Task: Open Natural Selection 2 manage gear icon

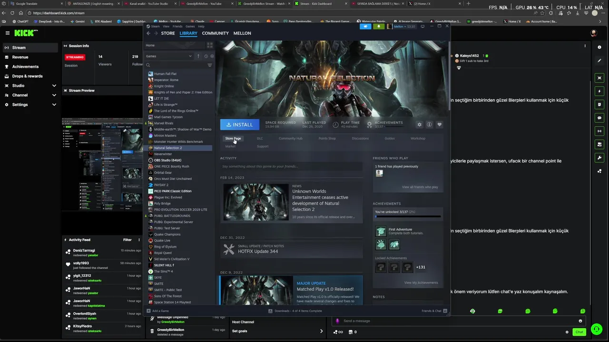Action: point(419,124)
